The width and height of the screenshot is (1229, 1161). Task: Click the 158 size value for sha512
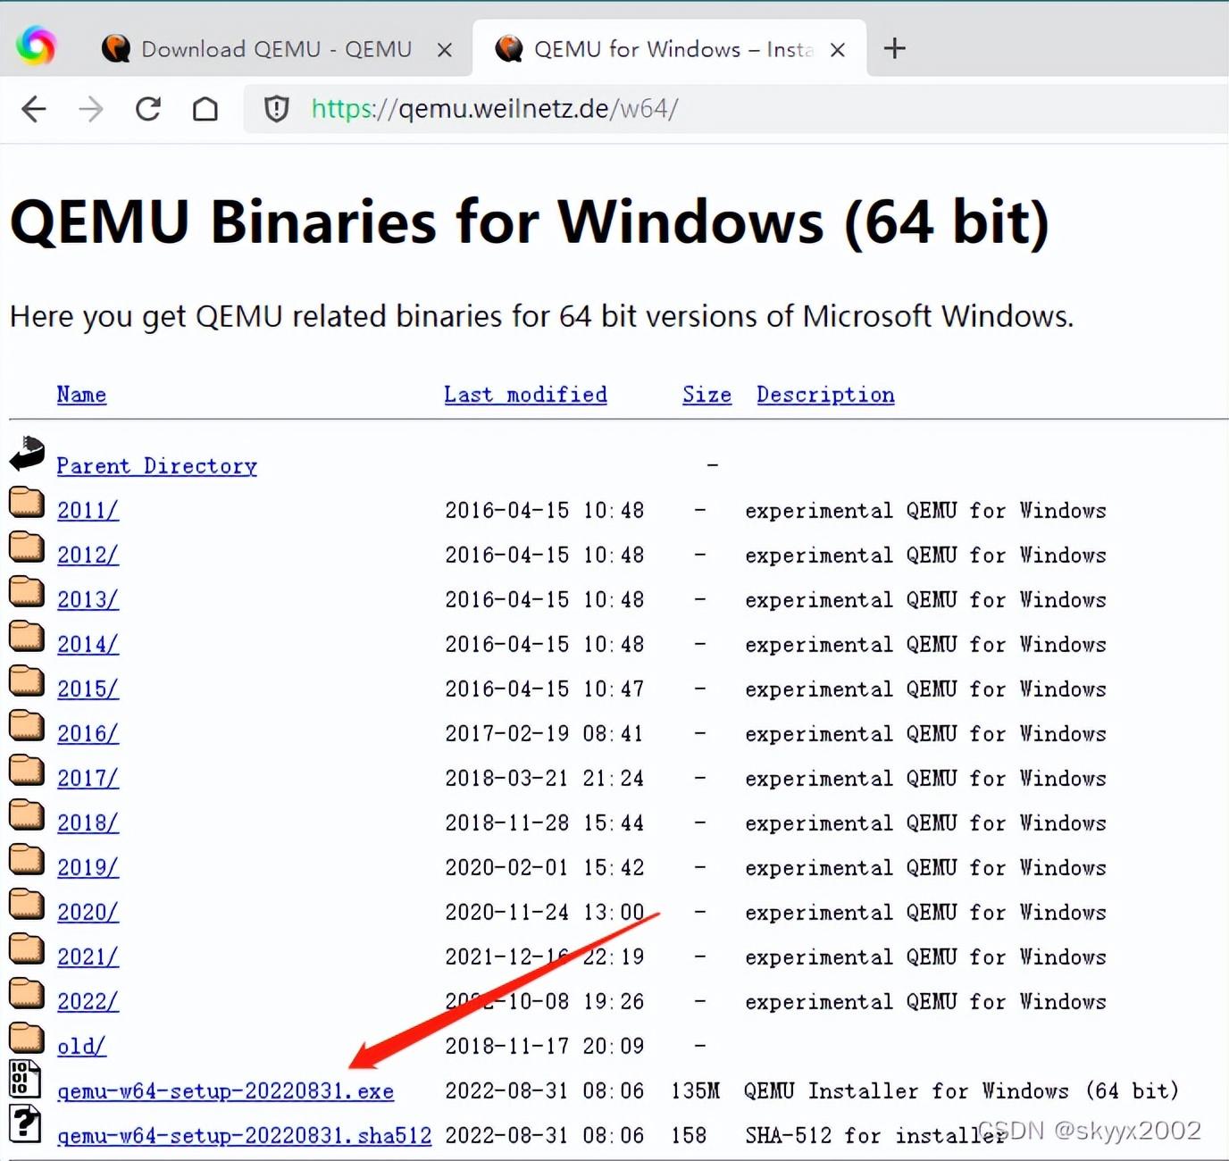pyautogui.click(x=689, y=1136)
